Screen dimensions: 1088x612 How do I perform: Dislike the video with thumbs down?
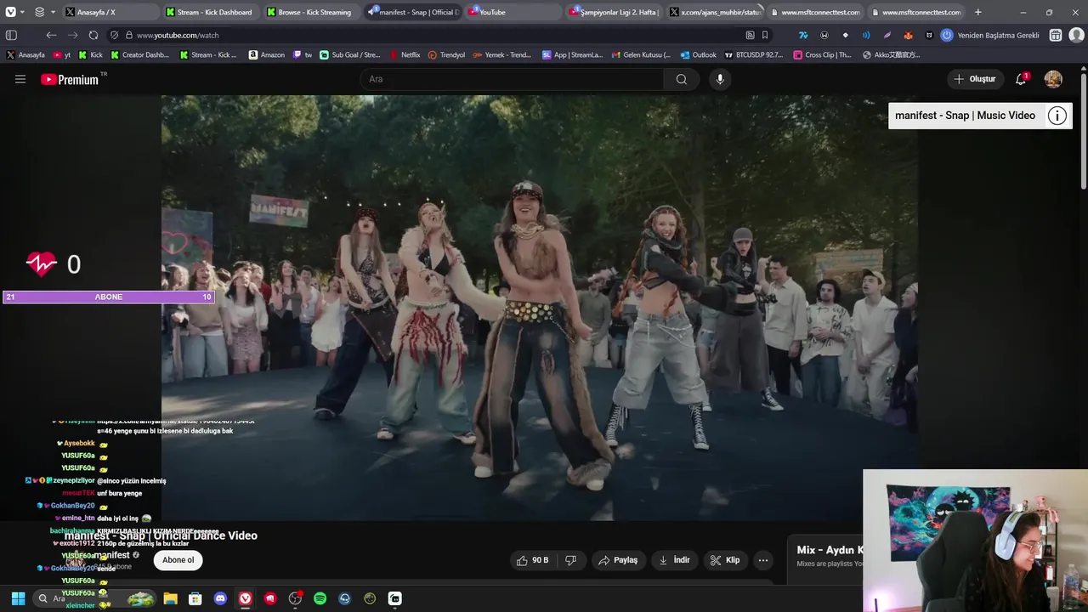571,560
